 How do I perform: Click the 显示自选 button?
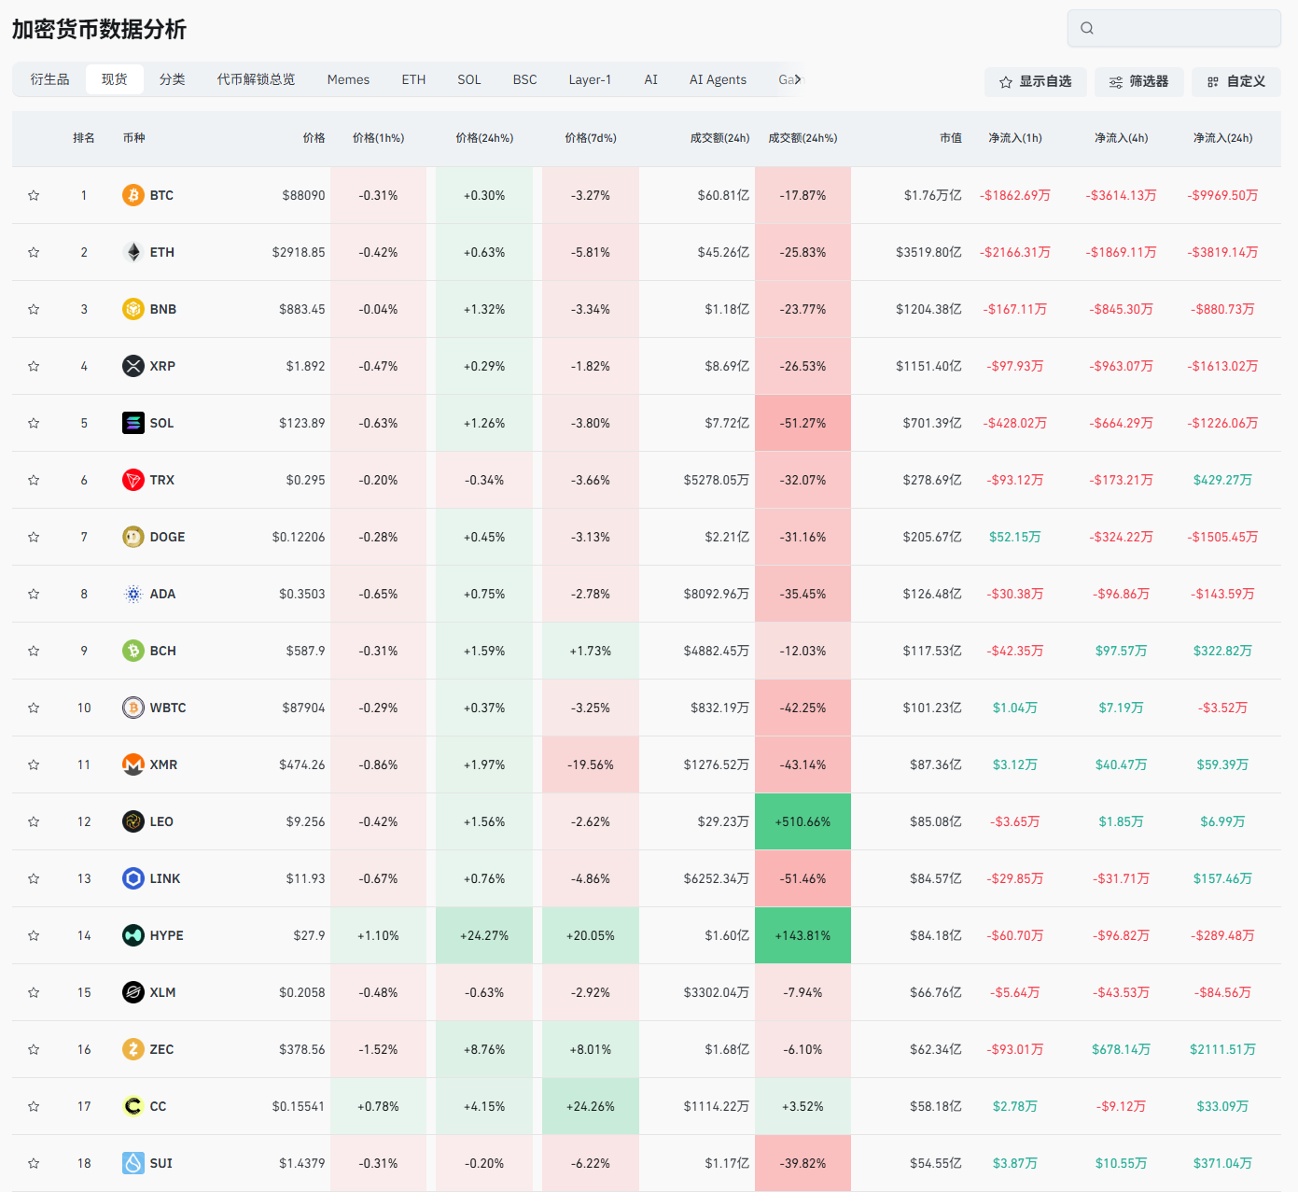(x=1035, y=82)
